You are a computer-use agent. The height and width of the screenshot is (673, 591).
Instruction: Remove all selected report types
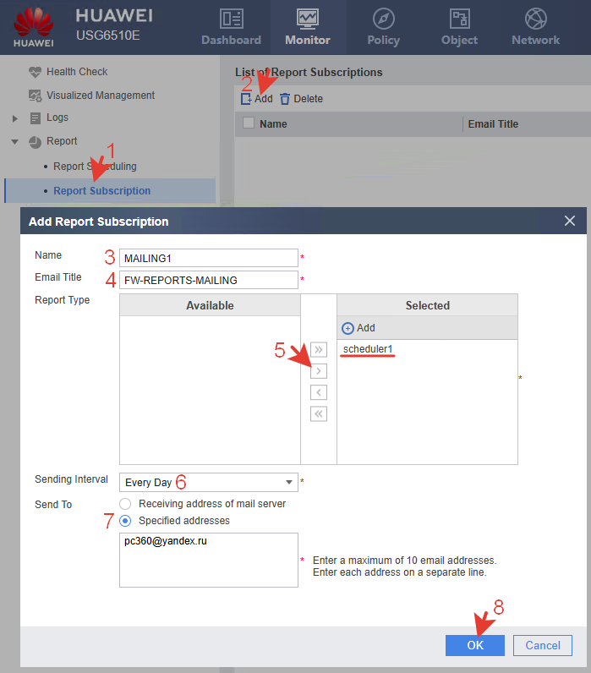click(319, 414)
